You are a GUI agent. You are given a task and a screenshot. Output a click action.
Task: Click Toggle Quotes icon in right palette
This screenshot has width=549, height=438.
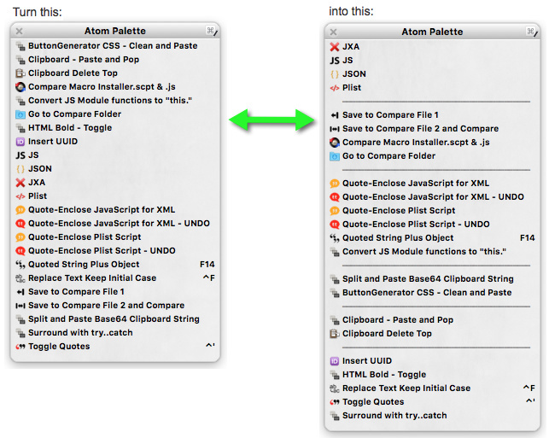point(335,401)
